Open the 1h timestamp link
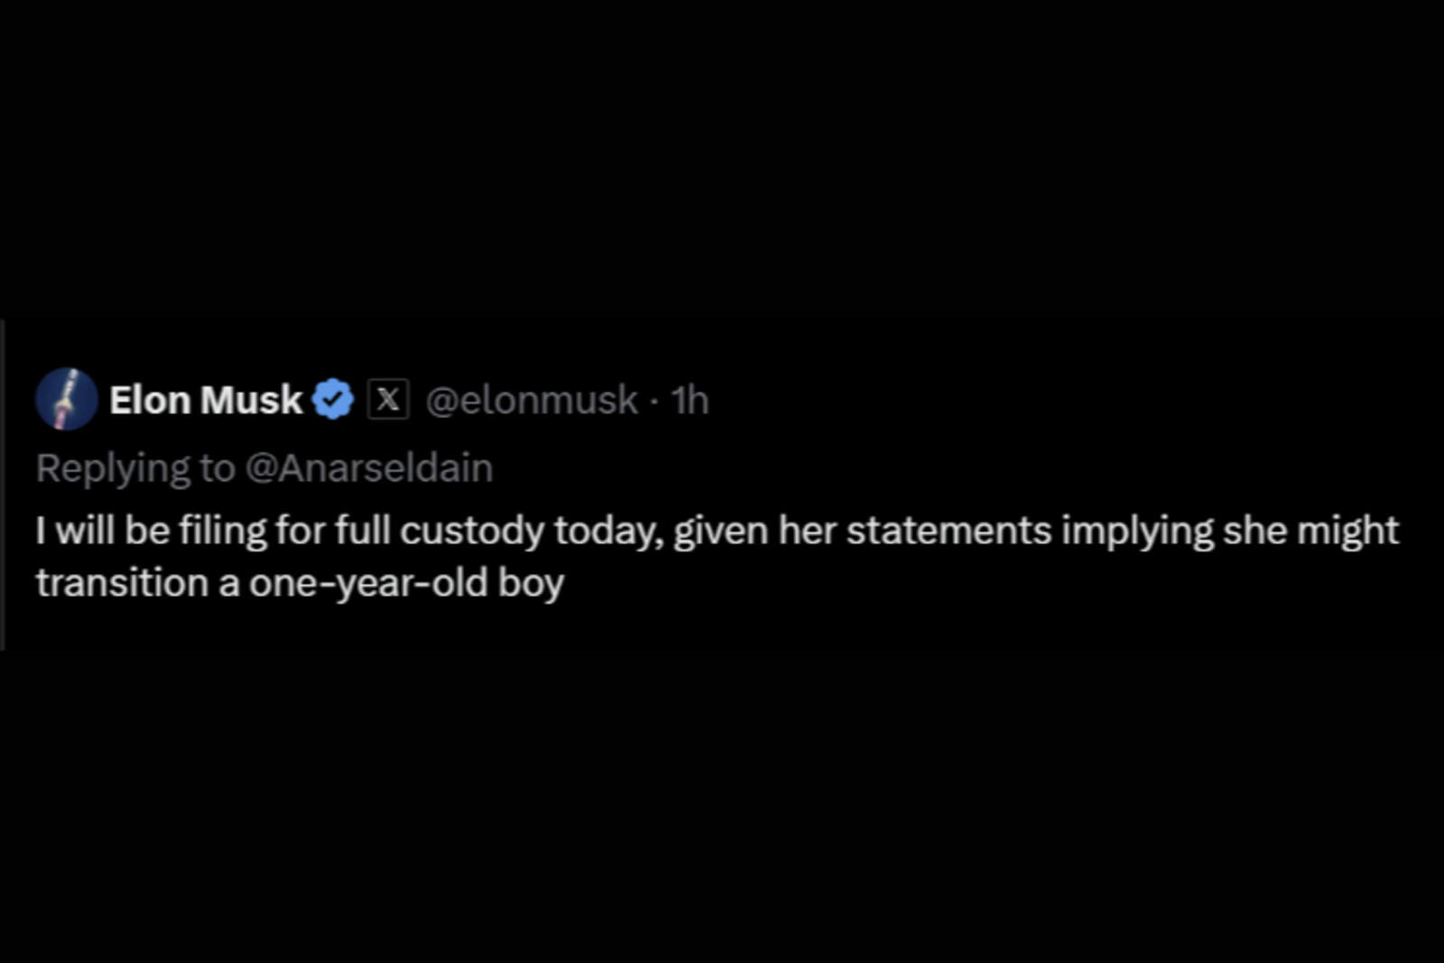This screenshot has height=963, width=1444. (x=690, y=400)
